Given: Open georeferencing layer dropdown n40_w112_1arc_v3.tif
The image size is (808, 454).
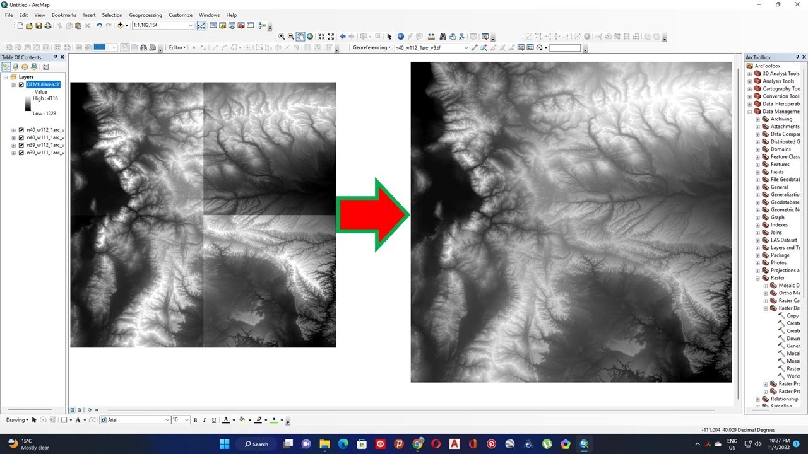Looking at the screenshot, I should coord(466,48).
